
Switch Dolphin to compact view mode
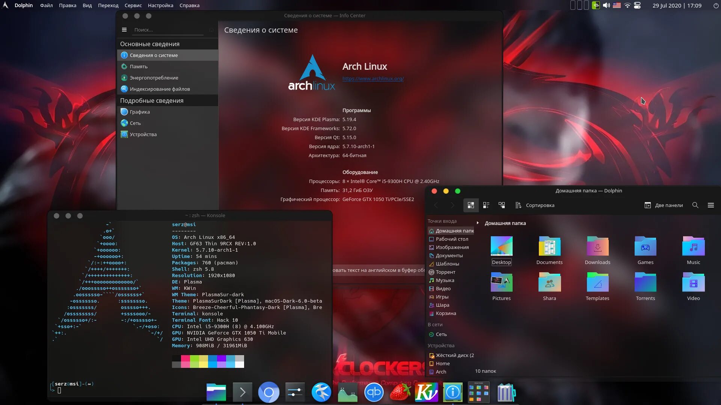486,205
